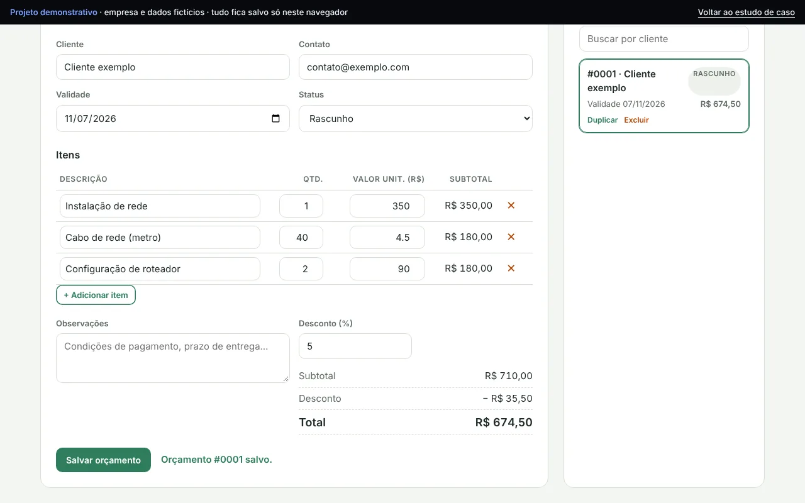Duplicate quote #0001
This screenshot has height=503, width=805.
(x=602, y=120)
